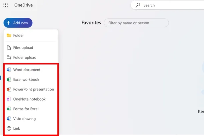Click the plus icon in Add new

coord(9,23)
